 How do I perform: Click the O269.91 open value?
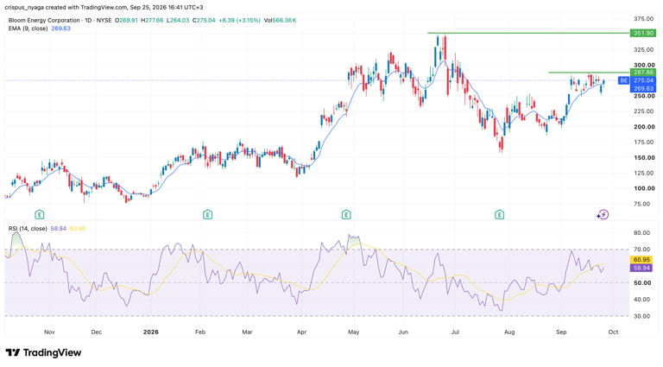126,21
